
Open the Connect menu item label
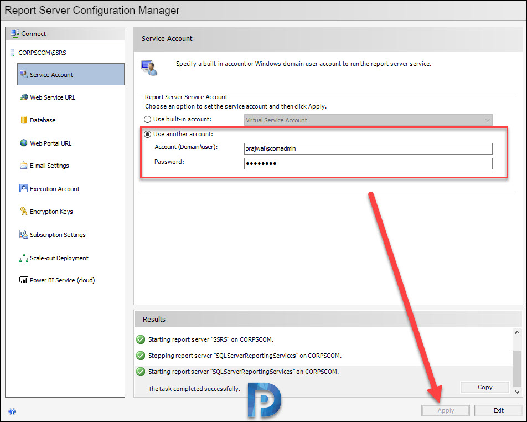click(x=34, y=34)
